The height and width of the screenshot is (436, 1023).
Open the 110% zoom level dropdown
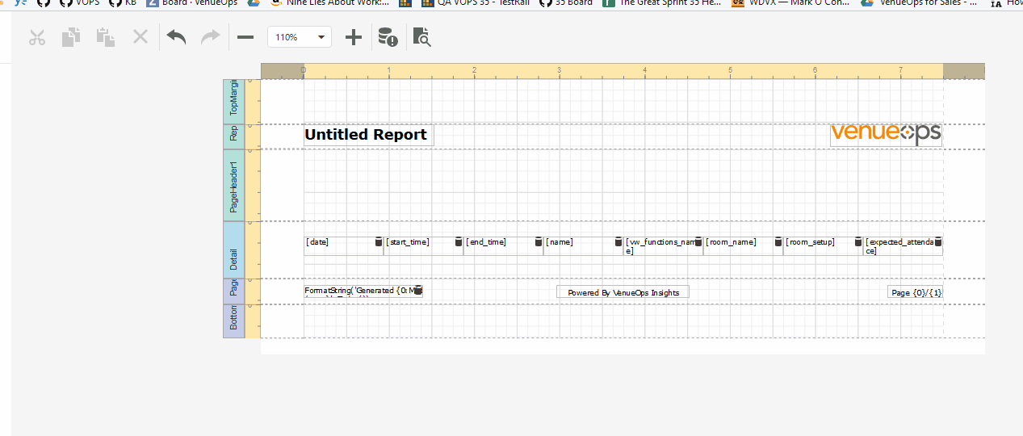coord(300,37)
